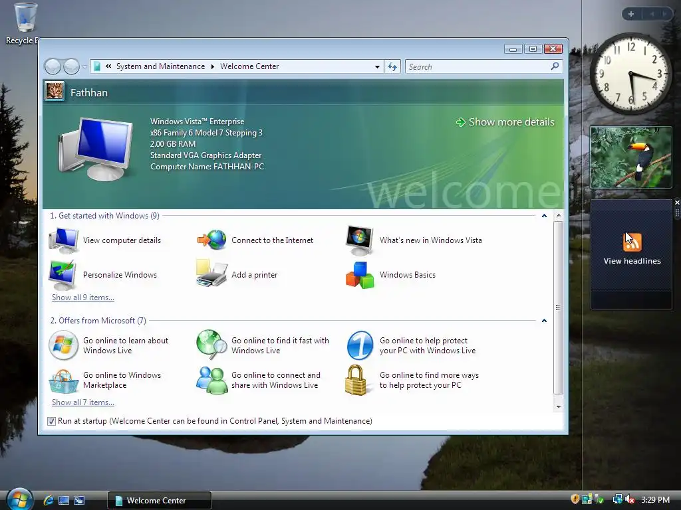The height and width of the screenshot is (510, 681).
Task: Click the sidebar next gadgets arrow
Action: (x=664, y=14)
